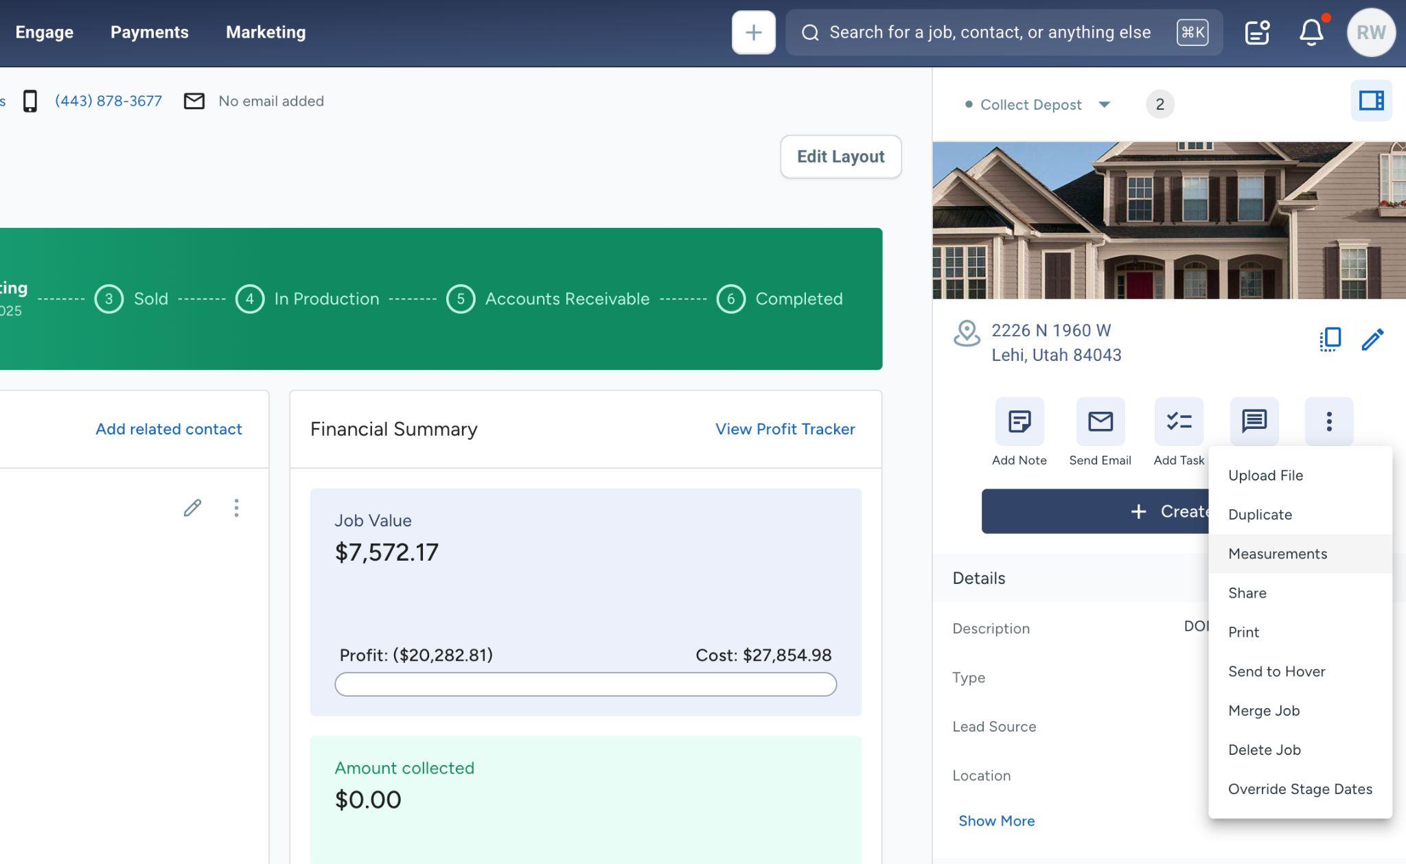Click the profit progress bar
Viewport: 1406px width, 864px height.
pyautogui.click(x=585, y=684)
